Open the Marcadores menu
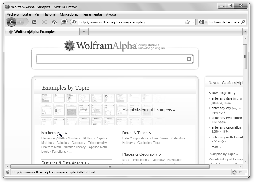Screen dimensions: 254x182 tap(69, 14)
